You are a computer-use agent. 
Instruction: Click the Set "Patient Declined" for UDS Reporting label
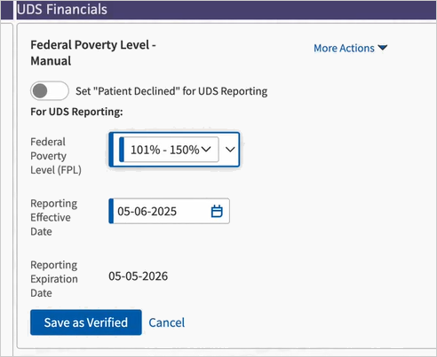click(x=171, y=91)
